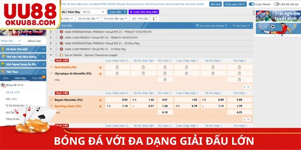Click the Kết Quả button
Image resolution: width=301 pixels, height=150 pixels.
tap(215, 4)
